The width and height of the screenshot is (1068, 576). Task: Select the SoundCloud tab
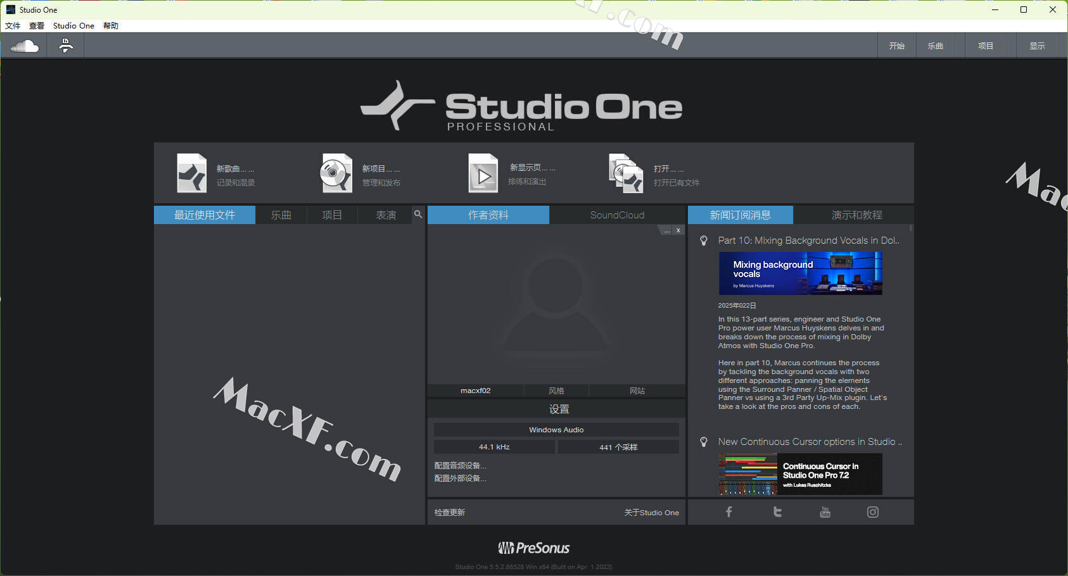tap(617, 215)
